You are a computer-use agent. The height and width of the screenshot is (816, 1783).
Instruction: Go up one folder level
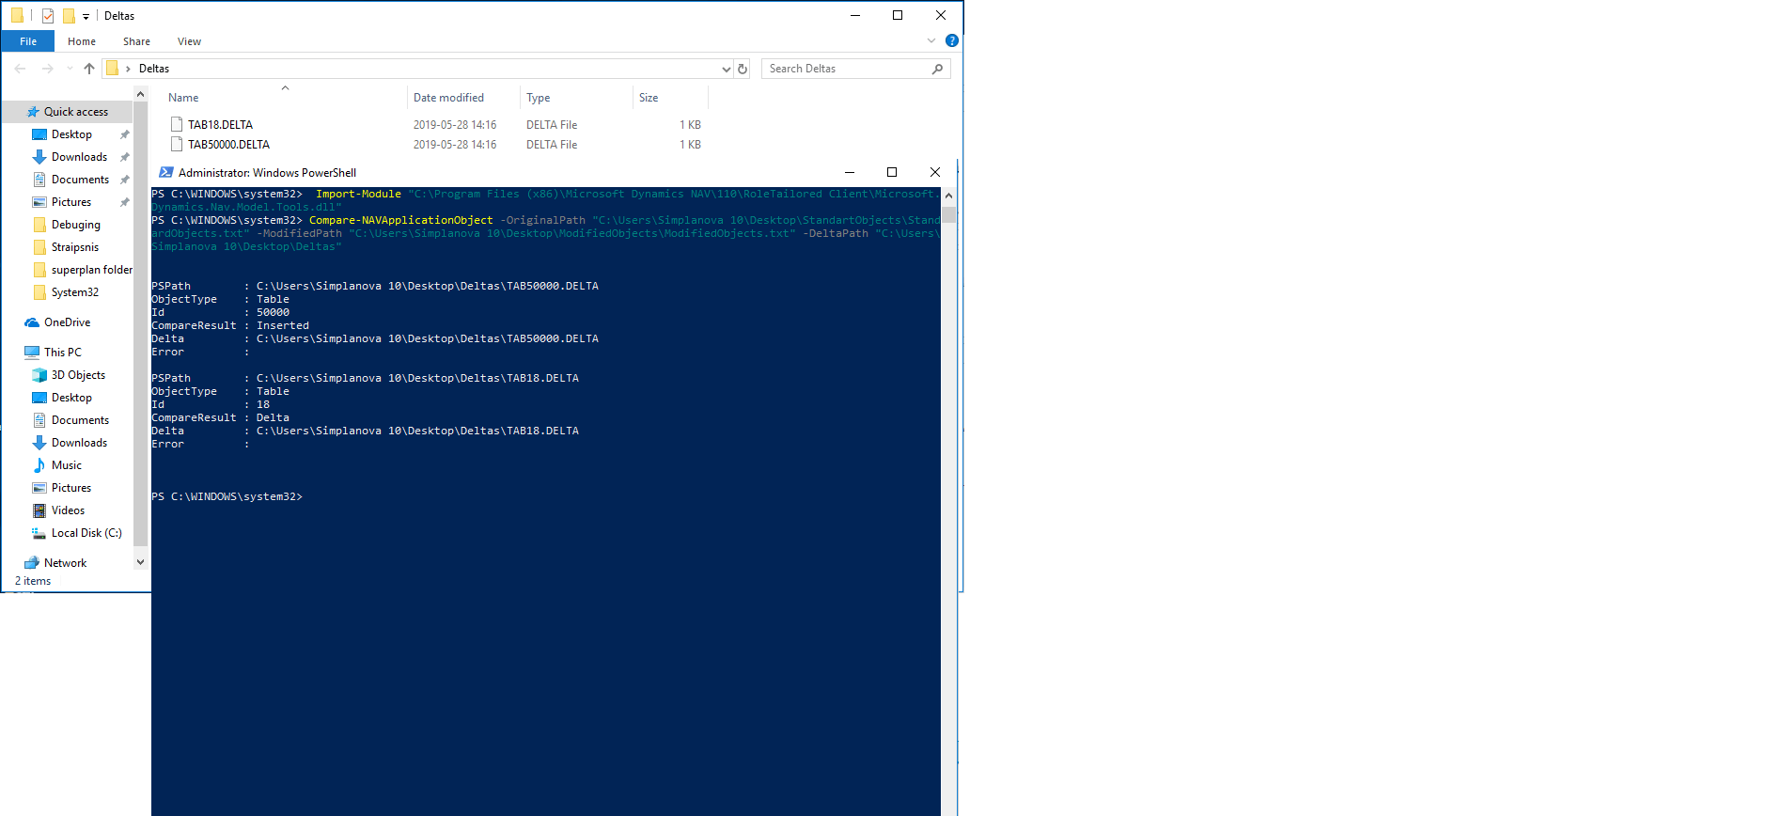pyautogui.click(x=89, y=69)
